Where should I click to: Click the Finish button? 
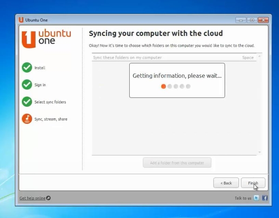click(253, 183)
